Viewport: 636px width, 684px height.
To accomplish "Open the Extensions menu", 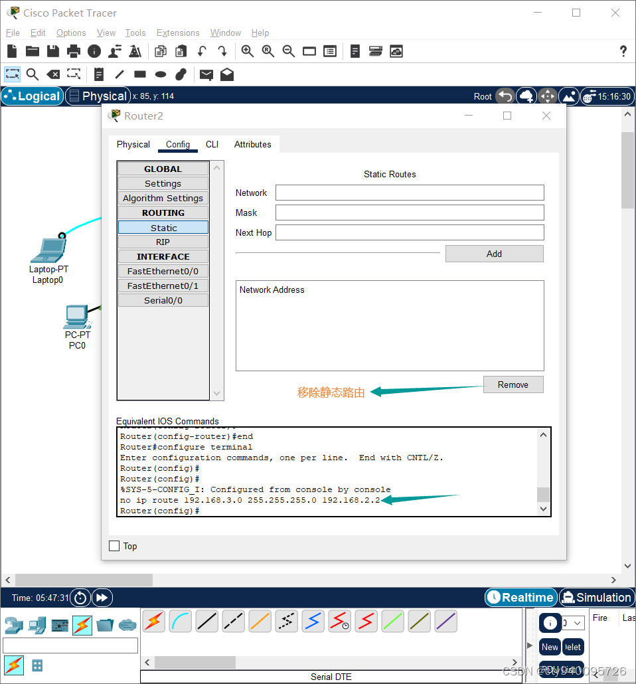I will 178,33.
